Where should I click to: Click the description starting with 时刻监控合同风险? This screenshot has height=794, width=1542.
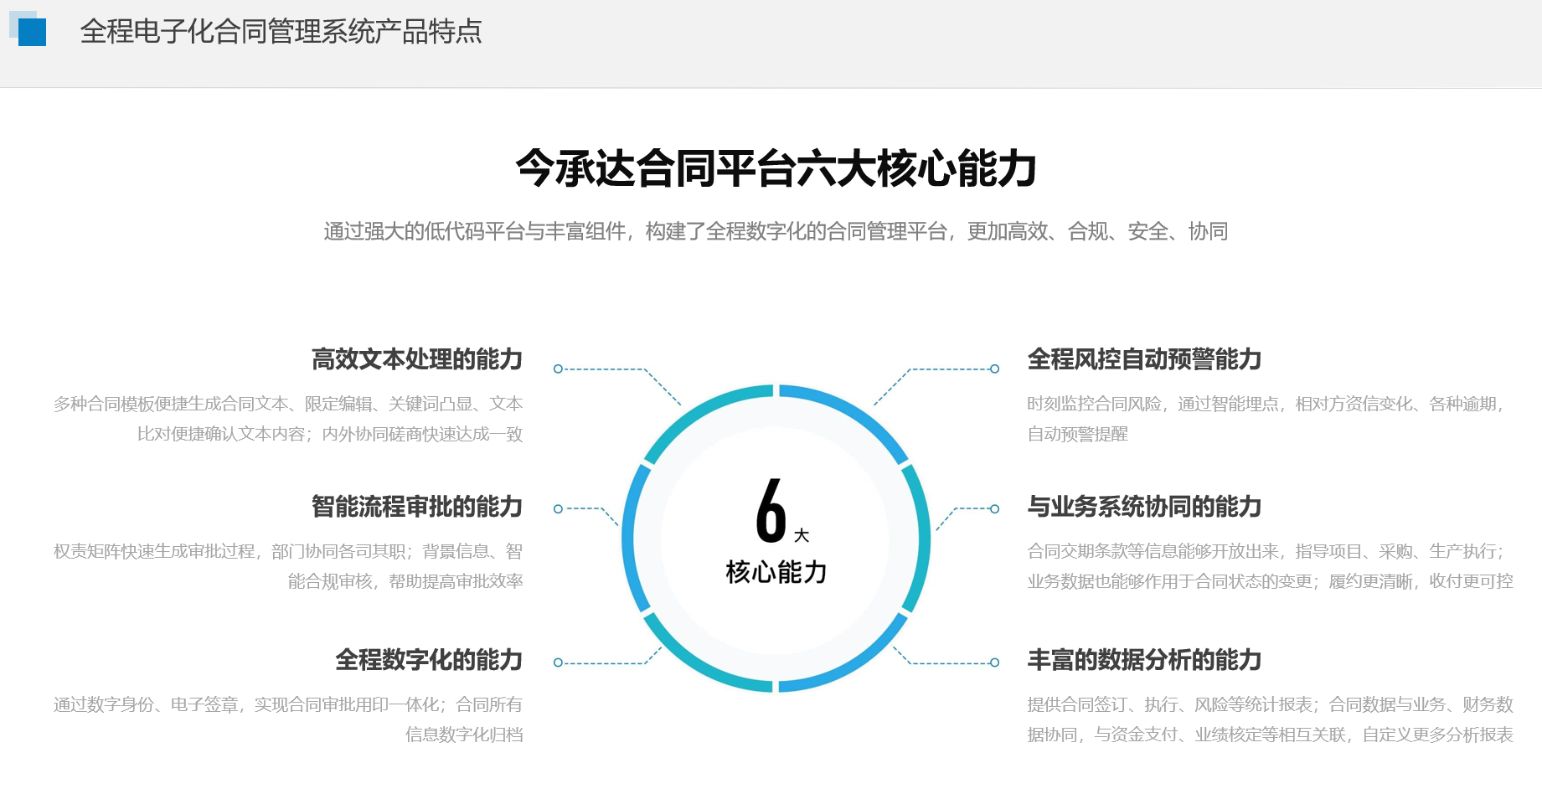click(x=1265, y=419)
